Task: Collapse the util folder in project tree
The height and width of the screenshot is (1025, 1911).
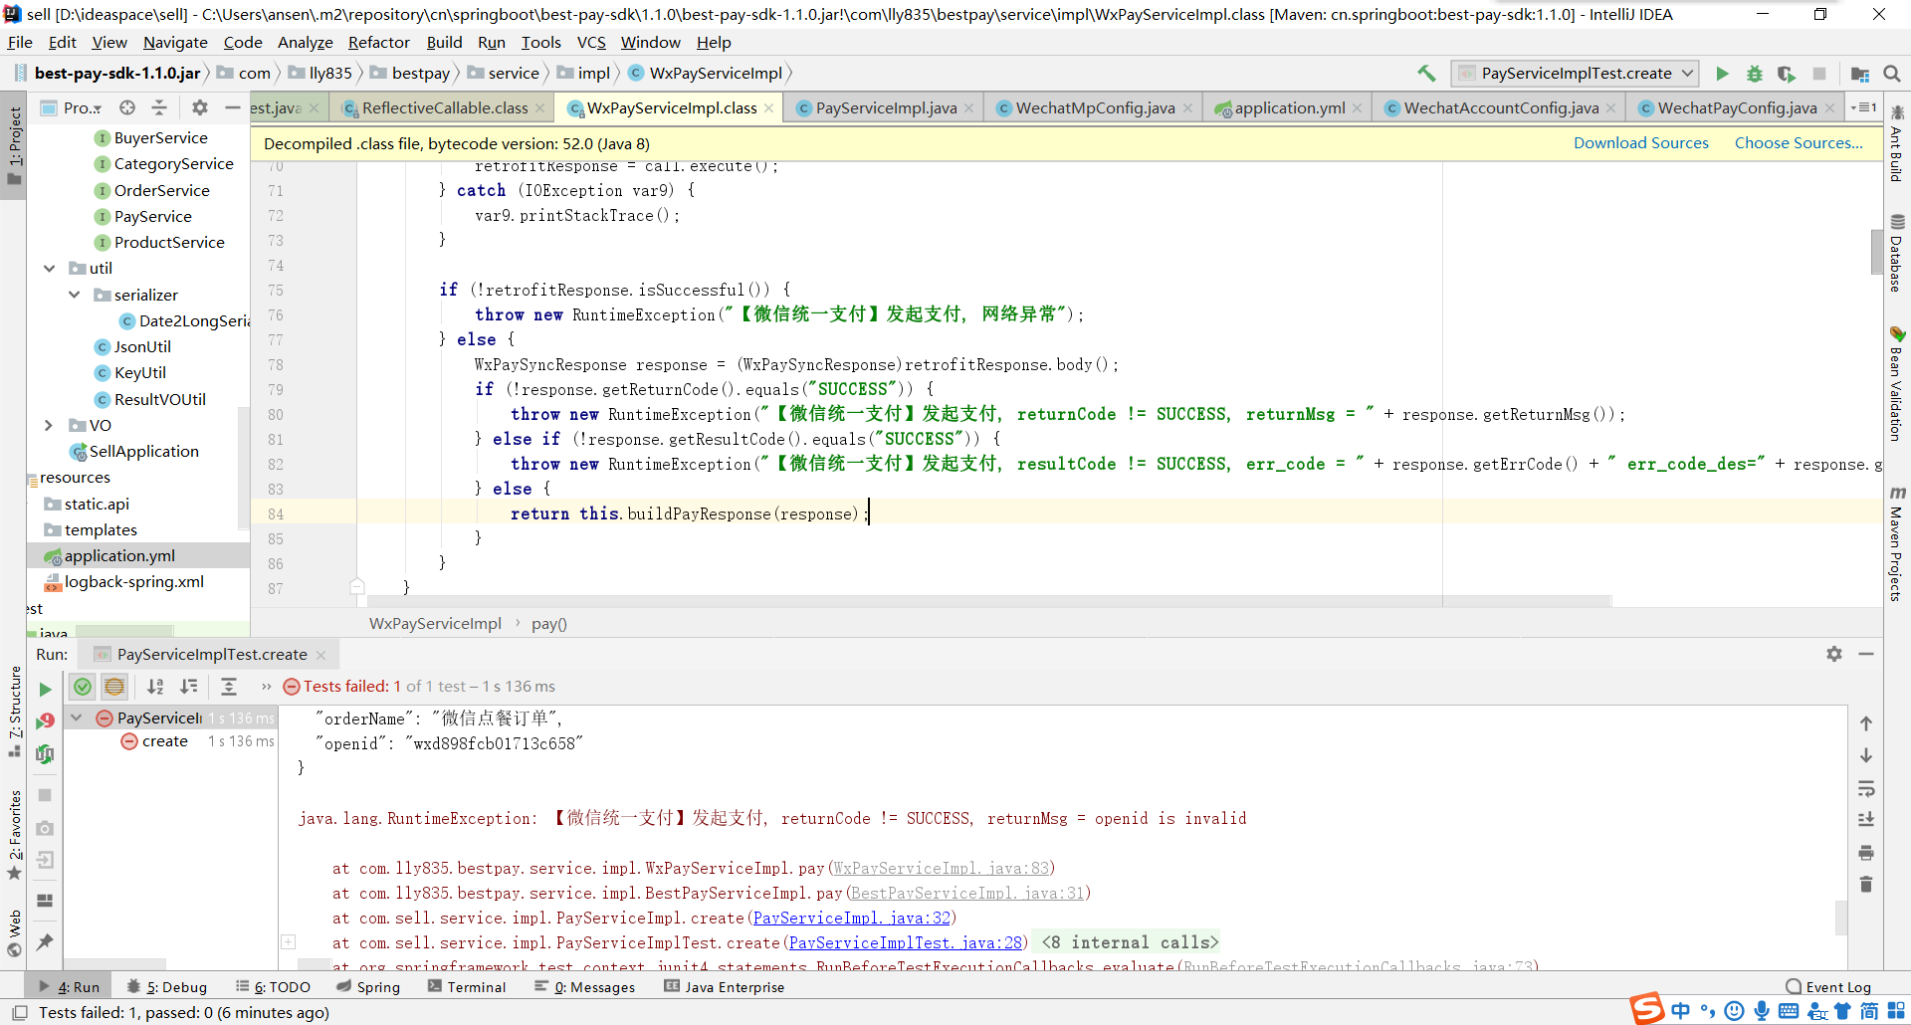Action: click(49, 269)
